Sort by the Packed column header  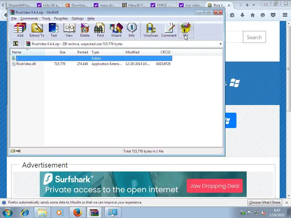78,52
